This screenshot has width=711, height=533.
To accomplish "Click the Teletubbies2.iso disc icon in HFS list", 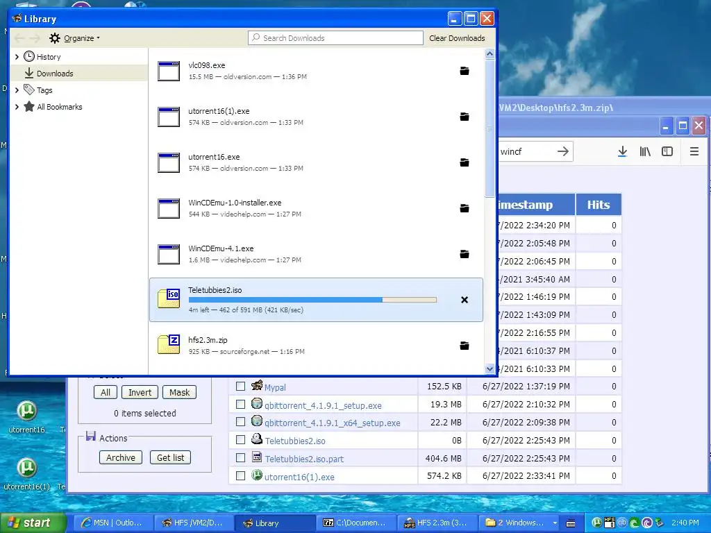I will pos(257,439).
